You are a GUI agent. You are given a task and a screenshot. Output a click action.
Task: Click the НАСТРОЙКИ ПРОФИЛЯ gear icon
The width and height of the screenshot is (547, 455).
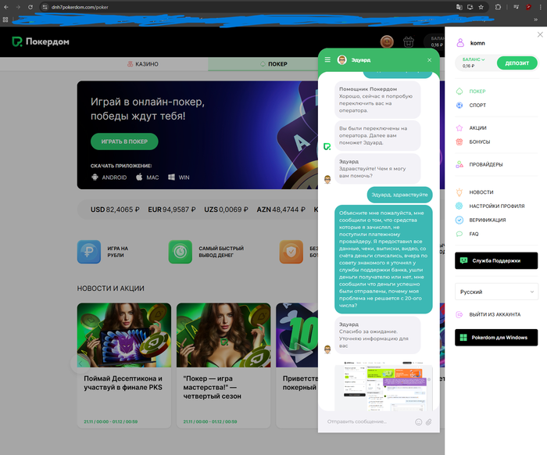459,206
